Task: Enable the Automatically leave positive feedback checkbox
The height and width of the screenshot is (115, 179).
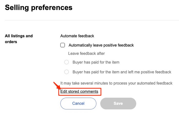Action: [63, 45]
